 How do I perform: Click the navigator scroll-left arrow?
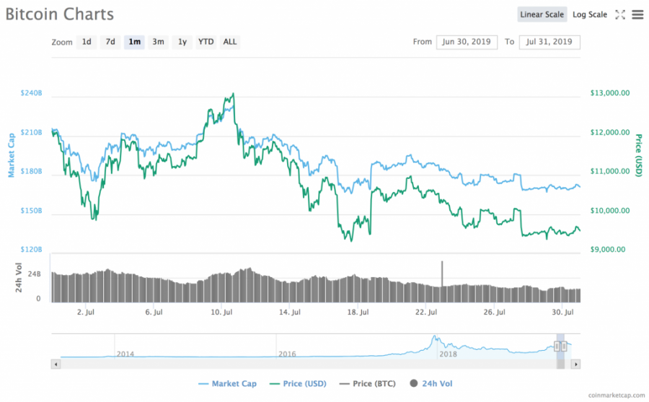click(x=56, y=364)
